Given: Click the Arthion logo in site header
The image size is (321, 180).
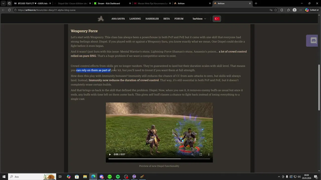Looking at the screenshot, I should (x=101, y=19).
